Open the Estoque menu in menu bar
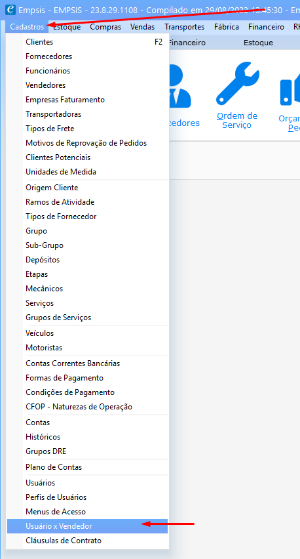 pos(67,27)
